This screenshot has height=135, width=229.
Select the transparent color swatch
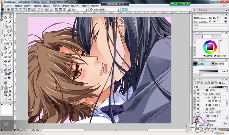(217, 36)
